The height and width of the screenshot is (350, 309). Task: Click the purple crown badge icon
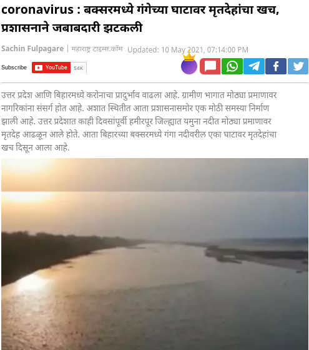point(189,64)
